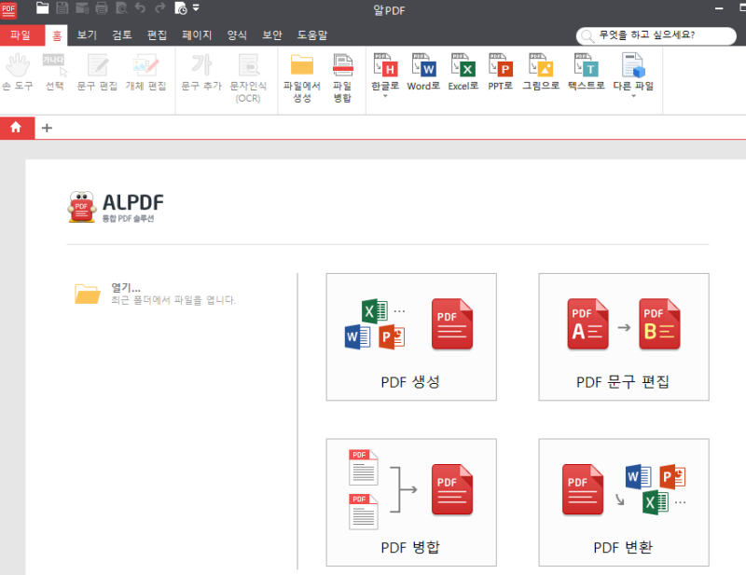Click the 열기... open file link
This screenshot has width=746, height=575.
click(x=126, y=288)
